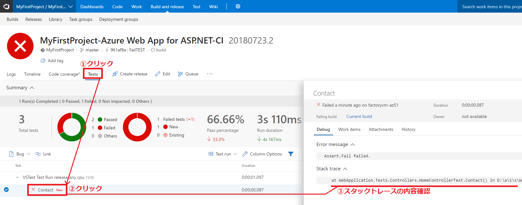Click the Existing pink legend dot

point(165,135)
